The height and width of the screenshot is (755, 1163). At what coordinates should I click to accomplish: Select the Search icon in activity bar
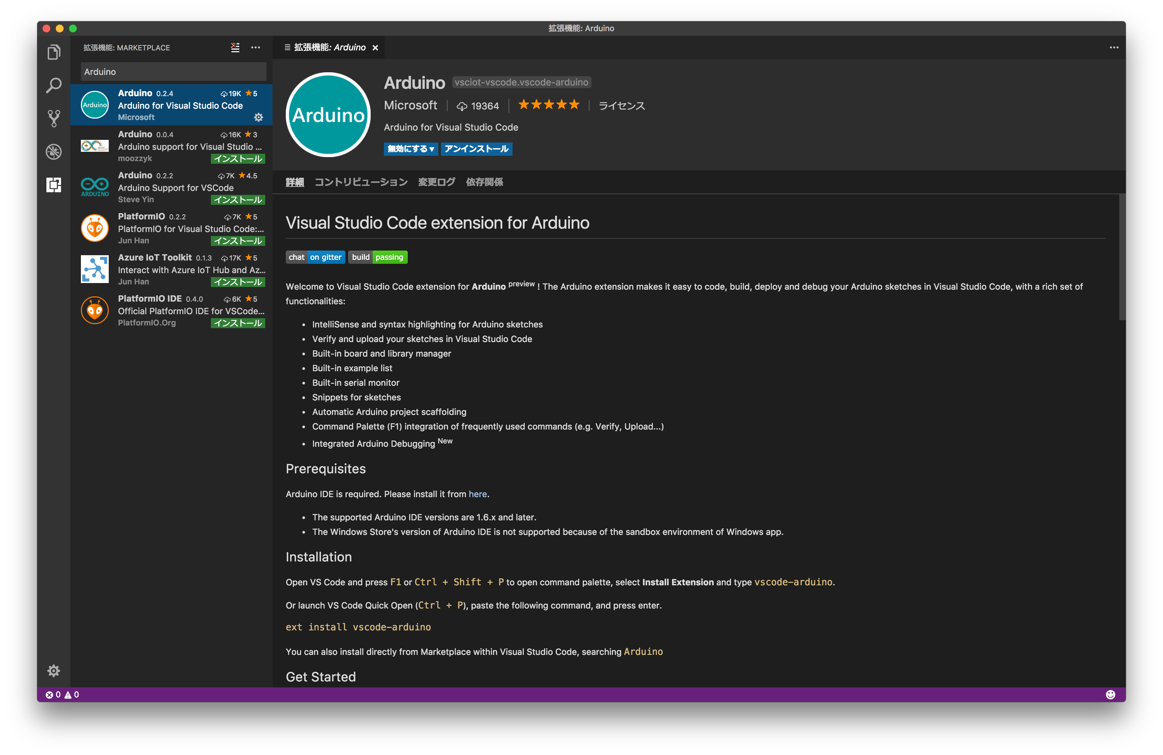pos(54,85)
